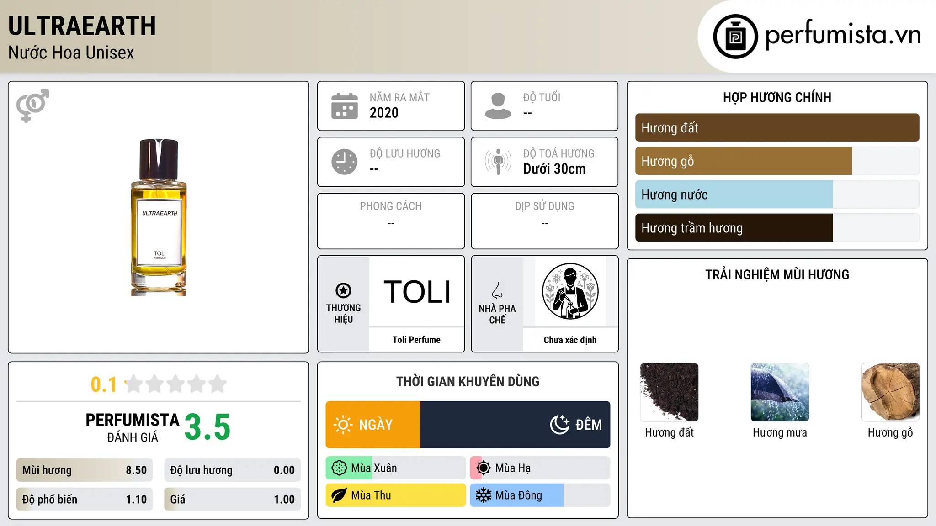Click the Hương gỗ caption under wood image
Screen dimensions: 936x526
[890, 433]
